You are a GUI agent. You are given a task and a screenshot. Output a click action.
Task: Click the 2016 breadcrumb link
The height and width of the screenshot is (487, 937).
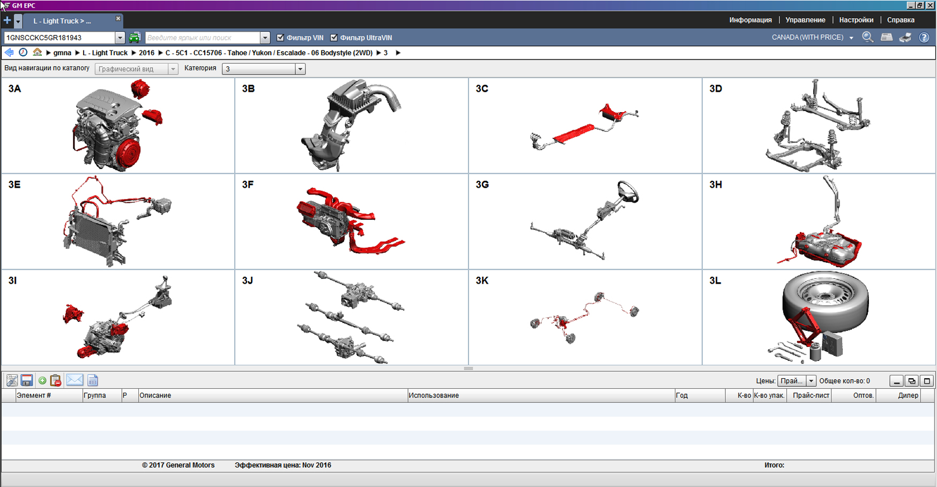click(x=146, y=53)
